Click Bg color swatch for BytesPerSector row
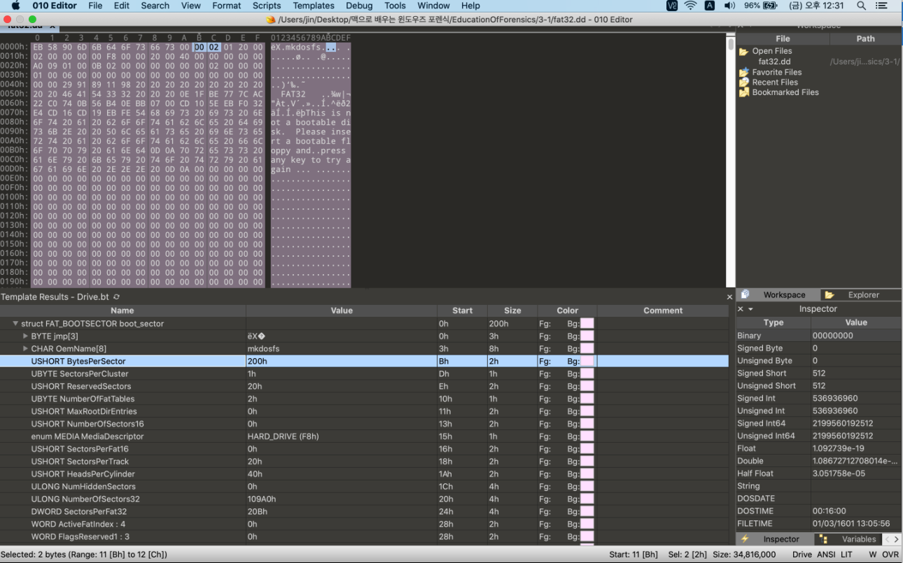 point(587,362)
